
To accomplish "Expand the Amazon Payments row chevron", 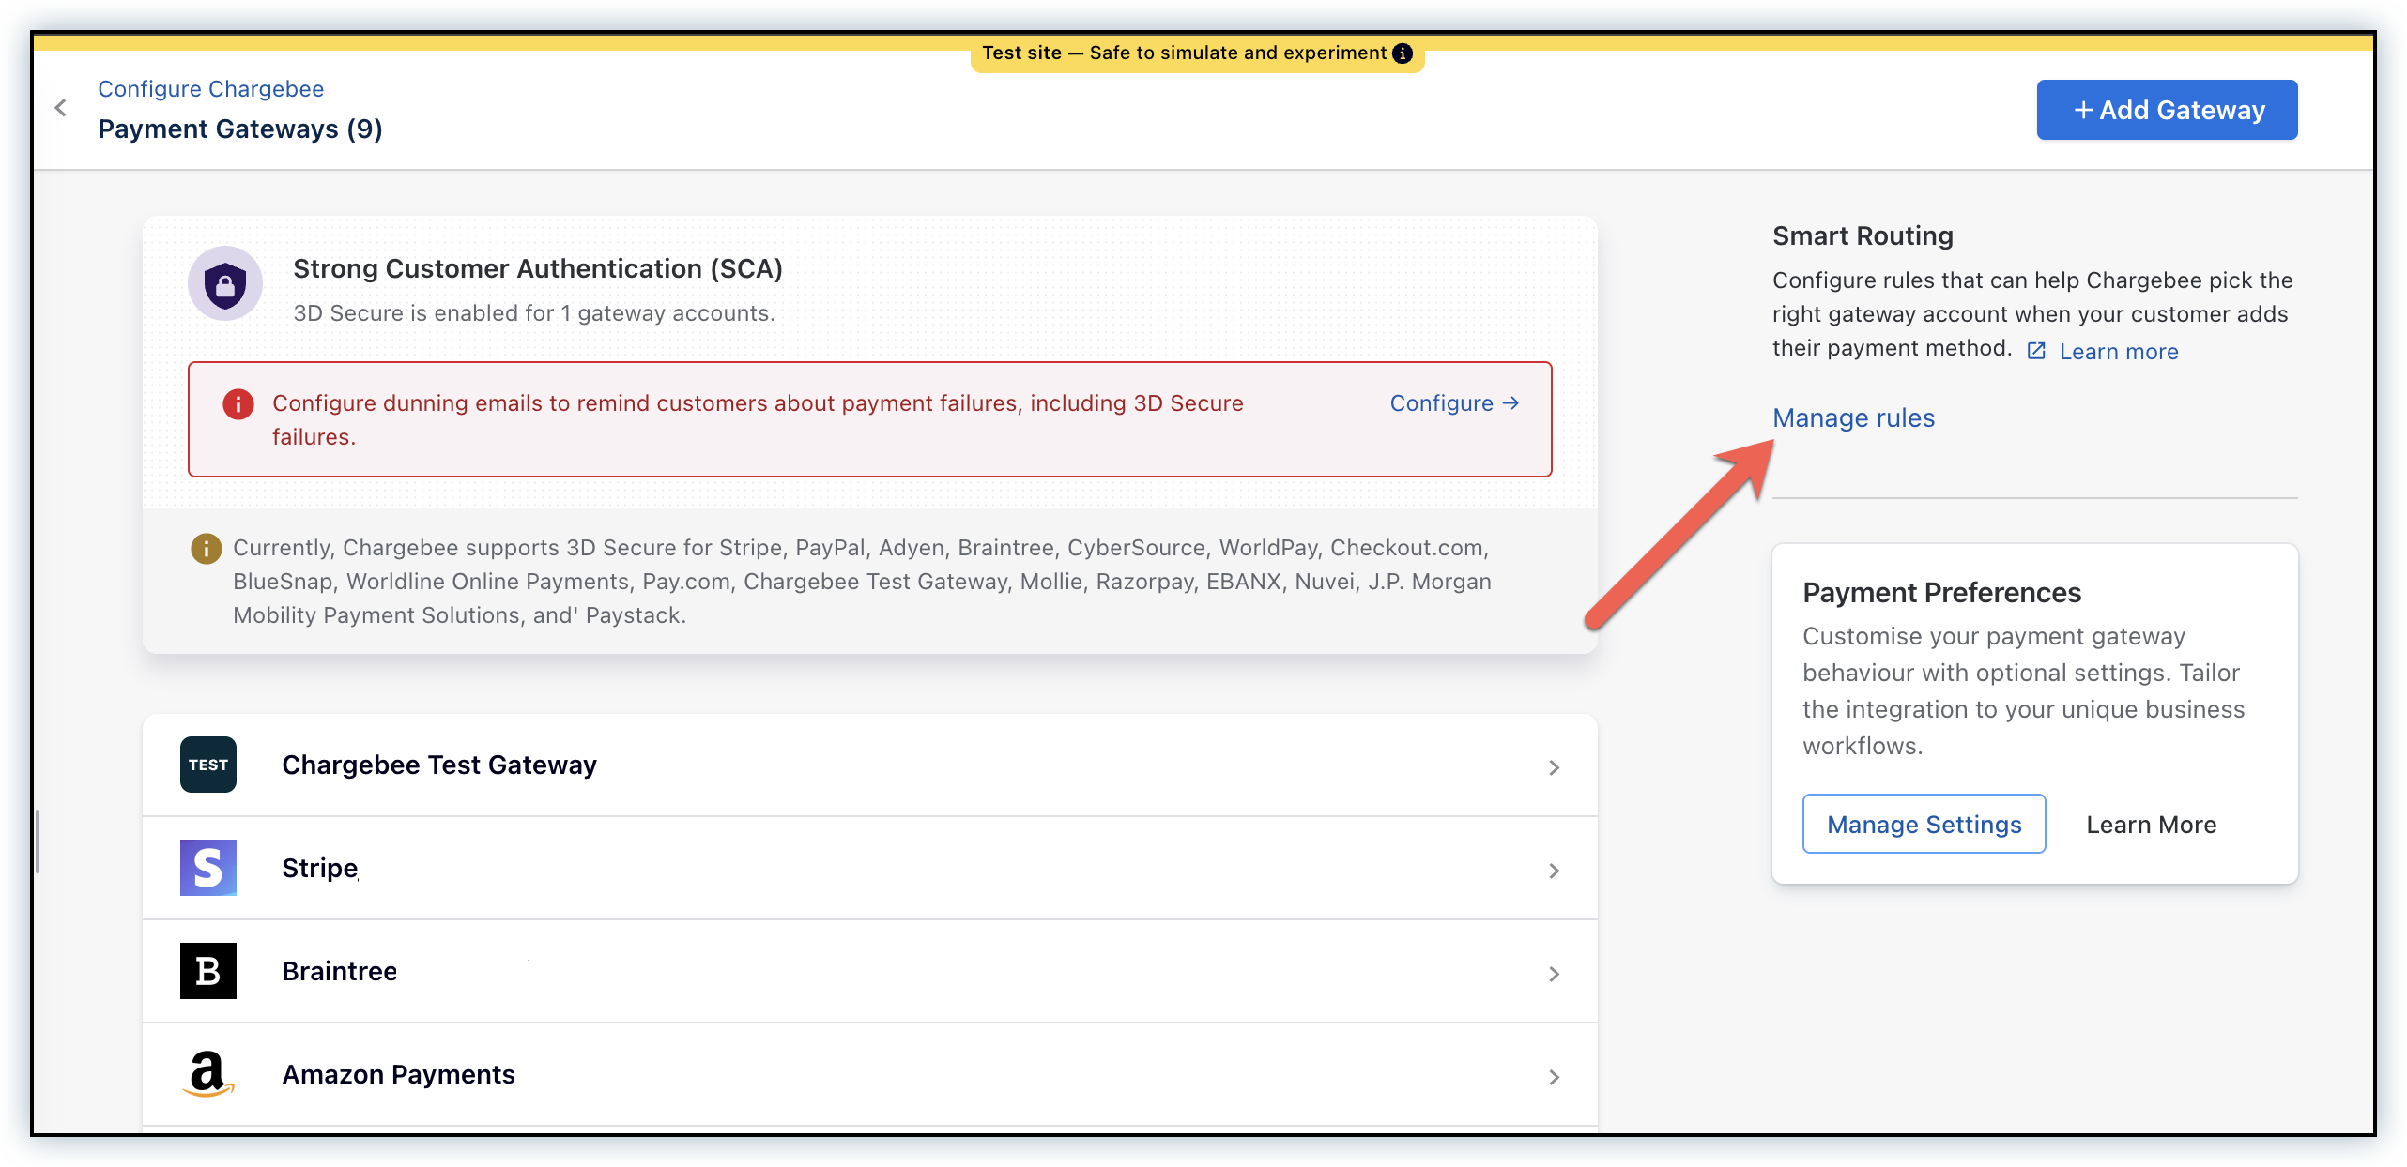I will coord(1554,1077).
